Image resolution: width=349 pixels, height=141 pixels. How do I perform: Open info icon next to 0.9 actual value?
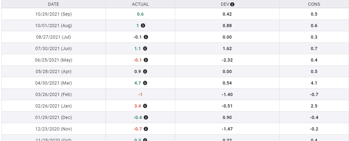pos(145,71)
